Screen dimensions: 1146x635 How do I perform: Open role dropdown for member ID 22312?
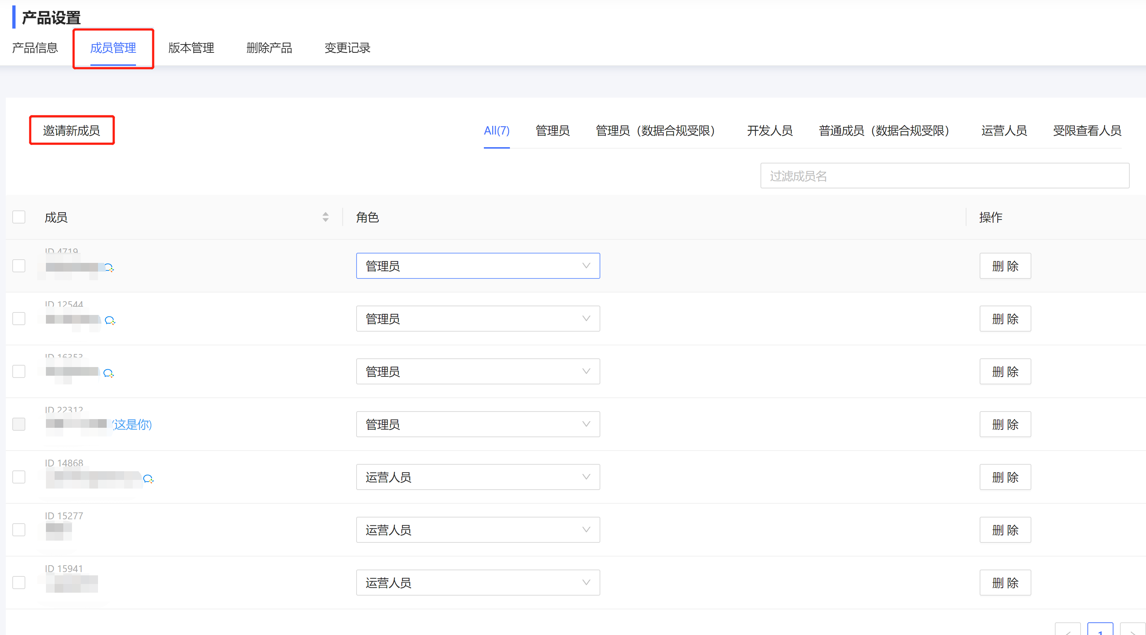pyautogui.click(x=478, y=424)
